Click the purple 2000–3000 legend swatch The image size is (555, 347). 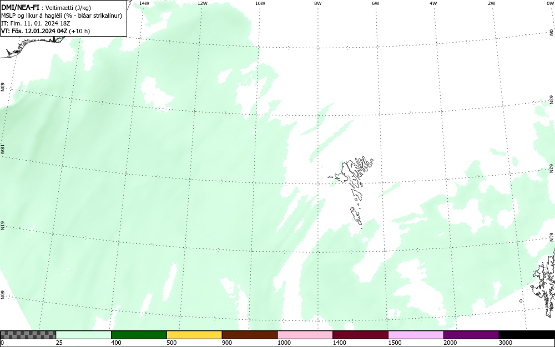click(471, 335)
